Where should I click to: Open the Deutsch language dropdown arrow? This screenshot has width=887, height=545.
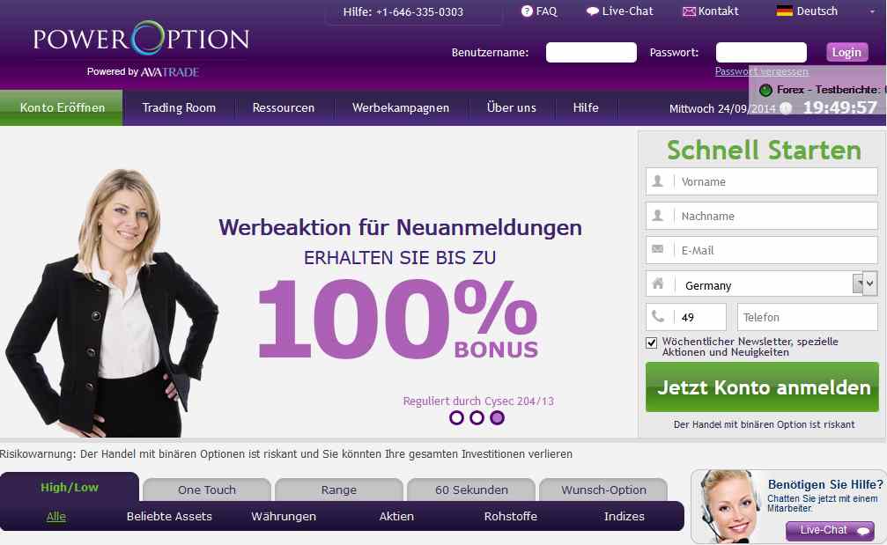pos(872,11)
